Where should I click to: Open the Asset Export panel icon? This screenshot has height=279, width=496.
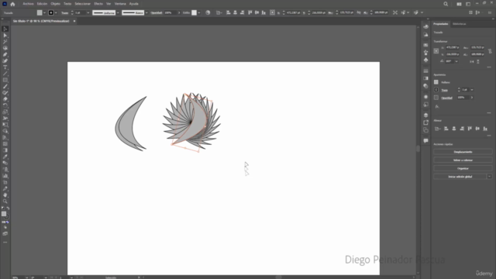425,122
